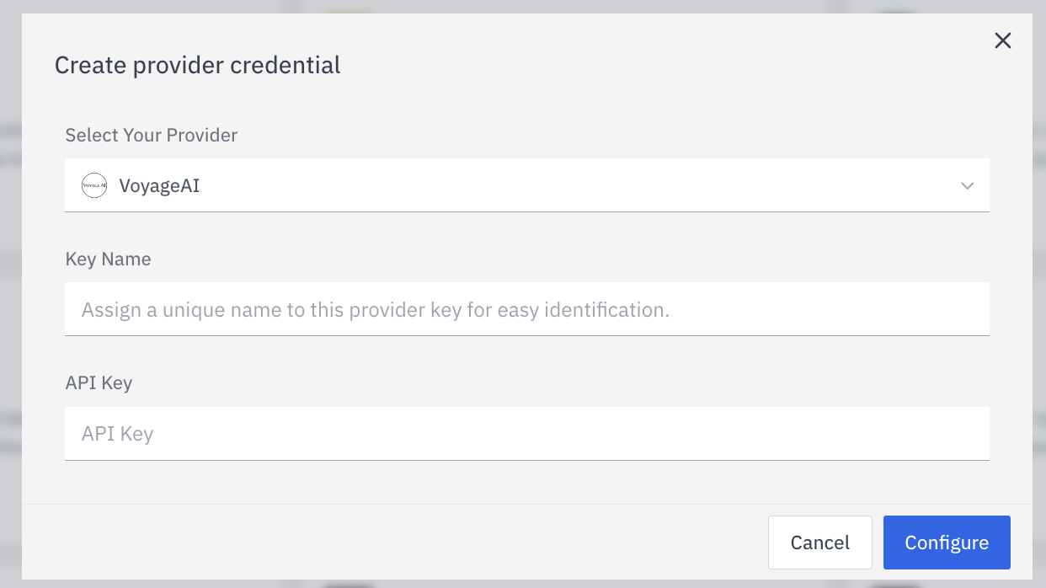This screenshot has height=588, width=1046.
Task: Click the Create provider credential title
Action: 197,65
